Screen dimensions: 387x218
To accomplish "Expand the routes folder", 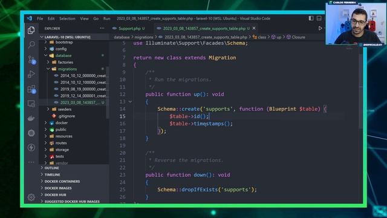I will [x=61, y=143].
